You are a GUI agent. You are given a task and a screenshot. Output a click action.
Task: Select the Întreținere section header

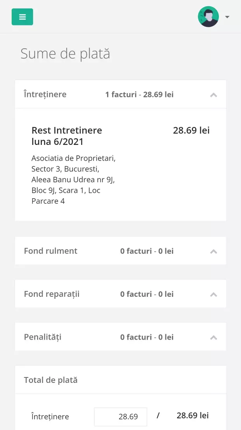[45, 94]
